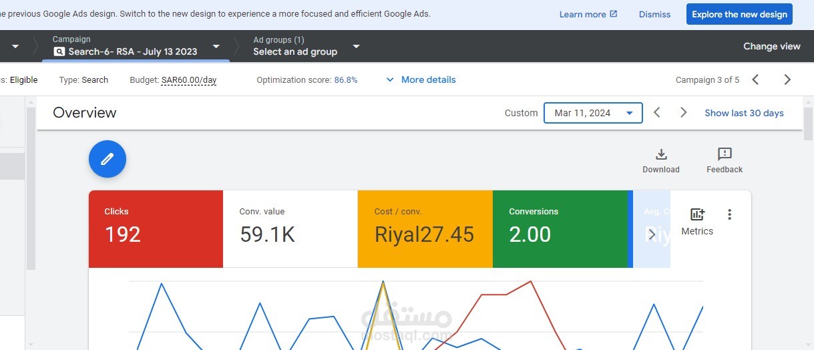Open the 86.8% optimization score link
This screenshot has width=814, height=350.
tap(346, 79)
